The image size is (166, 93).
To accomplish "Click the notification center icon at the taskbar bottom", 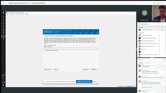I will pos(3,85).
